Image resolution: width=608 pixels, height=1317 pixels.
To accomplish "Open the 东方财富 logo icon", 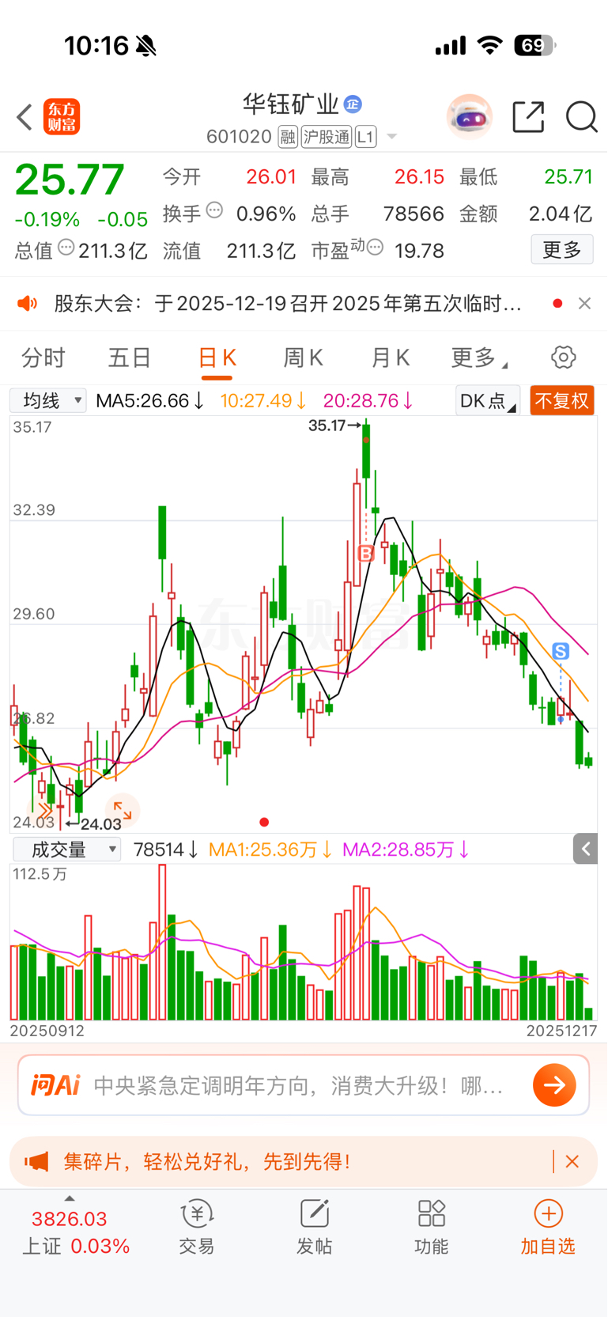I will point(62,117).
